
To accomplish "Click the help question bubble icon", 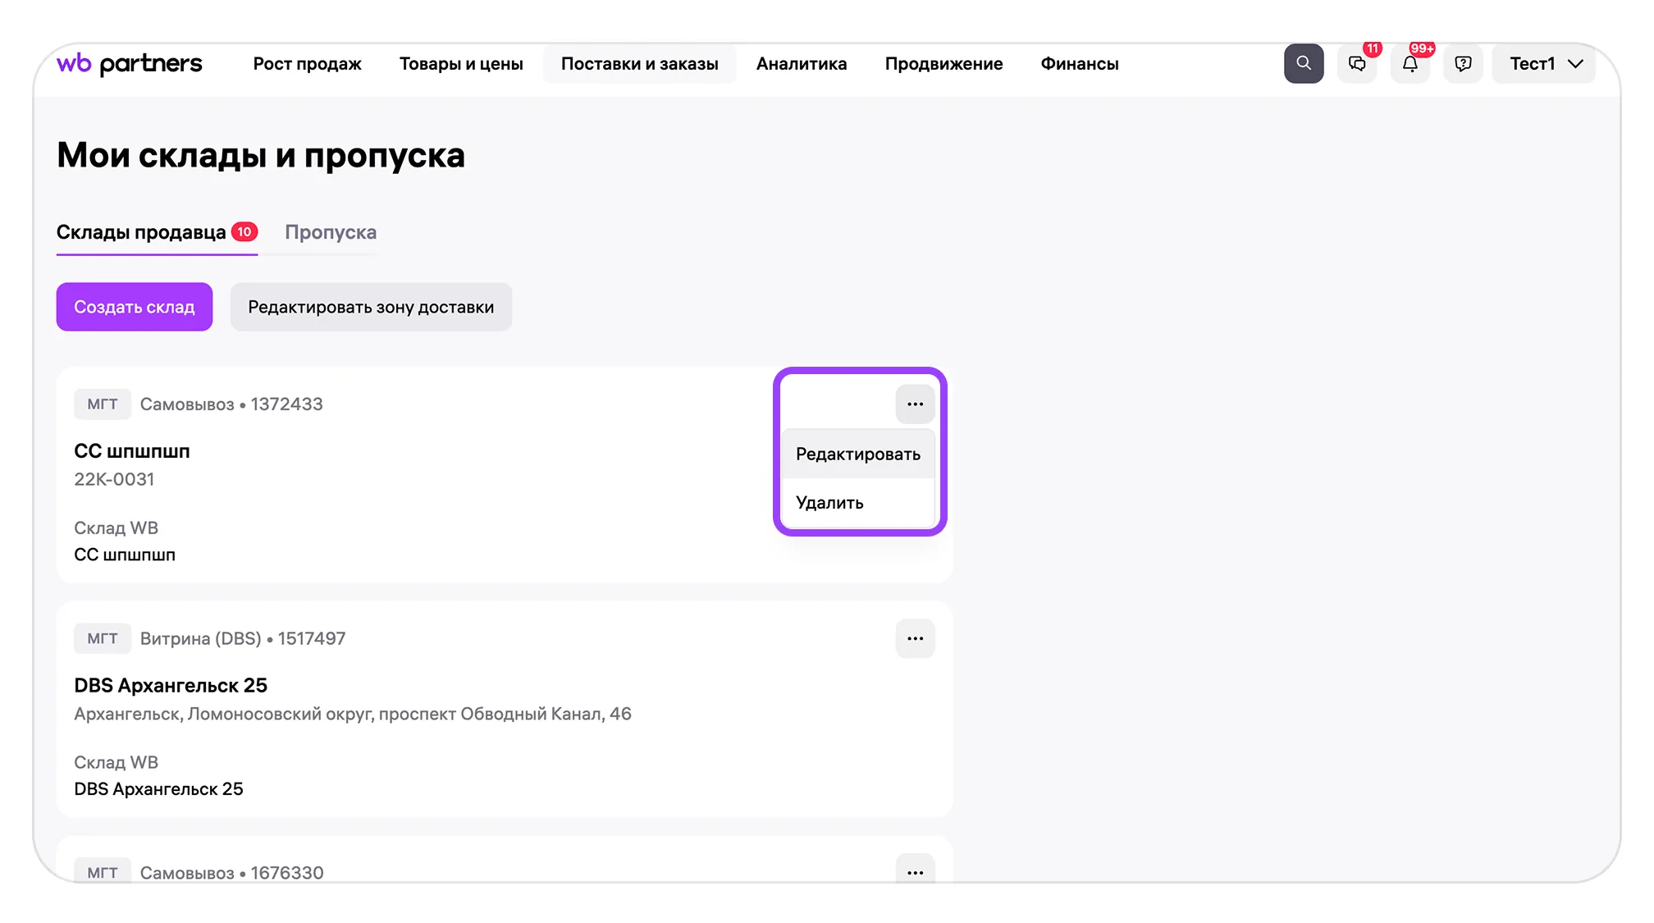I will (1463, 64).
